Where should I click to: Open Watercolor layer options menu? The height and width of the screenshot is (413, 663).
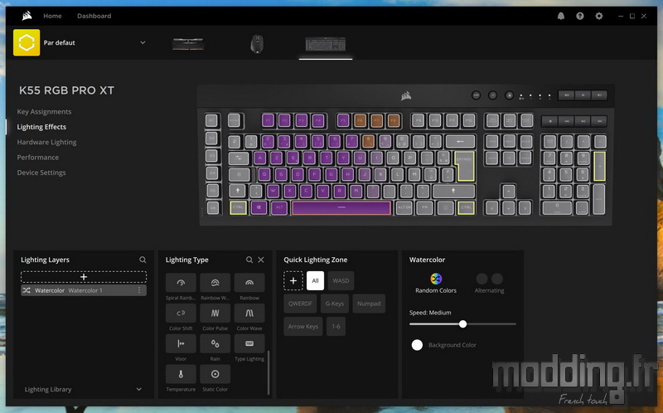pyautogui.click(x=139, y=290)
